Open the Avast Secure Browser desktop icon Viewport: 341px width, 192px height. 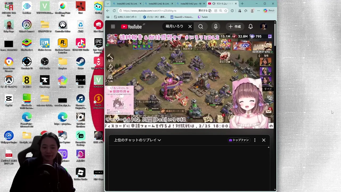coord(9,64)
